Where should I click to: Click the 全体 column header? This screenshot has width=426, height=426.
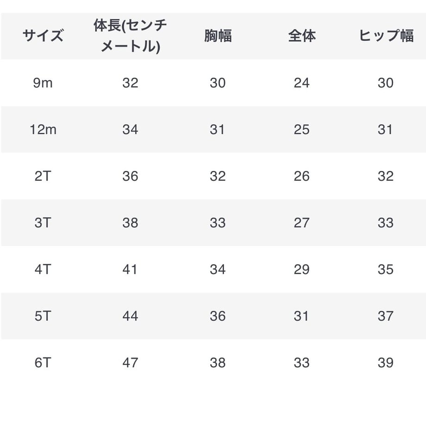302,36
